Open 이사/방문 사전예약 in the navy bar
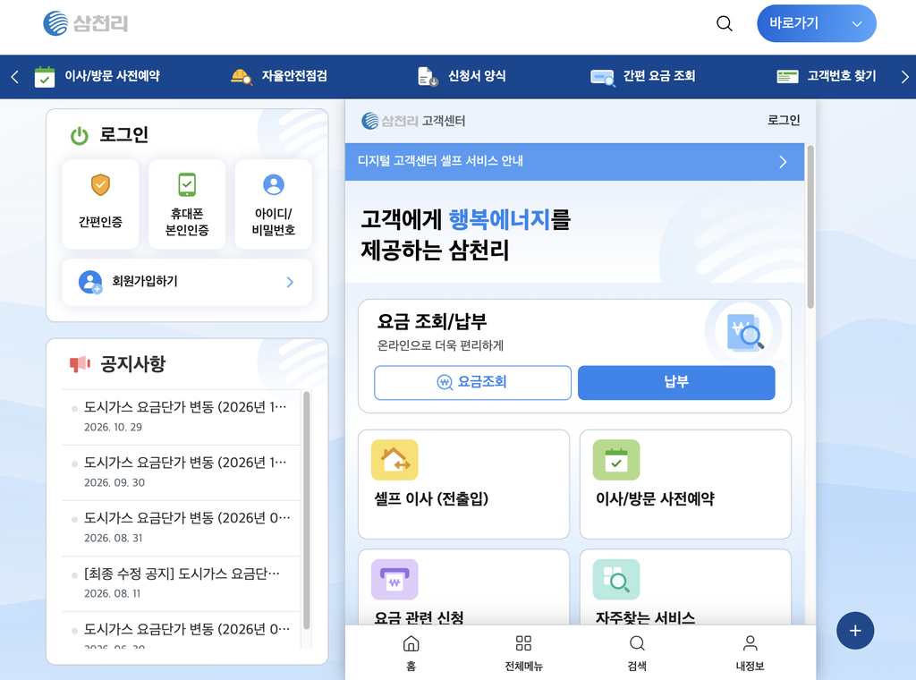This screenshot has height=680, width=916. click(x=112, y=76)
